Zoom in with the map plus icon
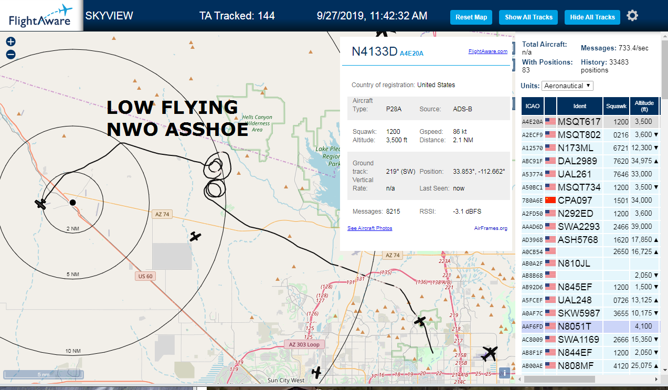 click(10, 41)
